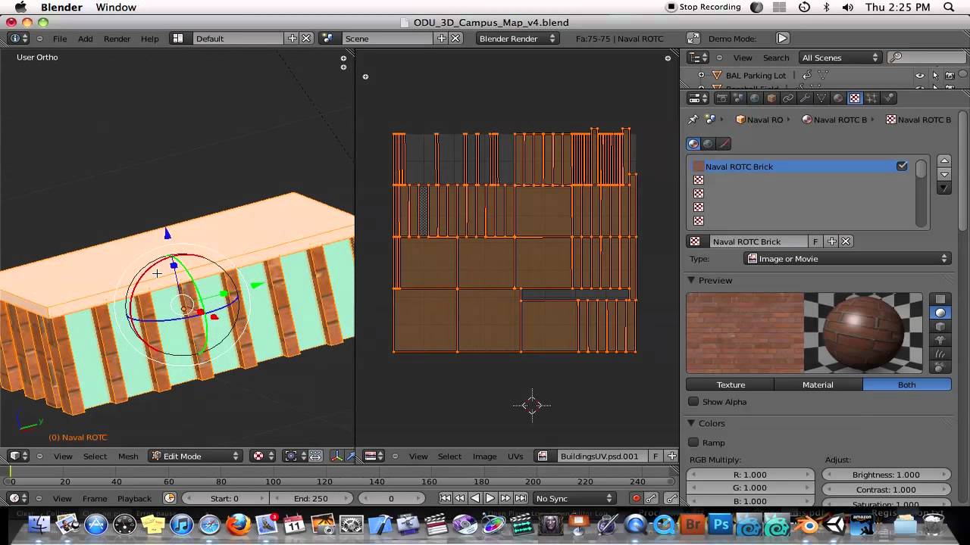Image resolution: width=970 pixels, height=545 pixels.
Task: Switch preview to Texture
Action: (731, 385)
